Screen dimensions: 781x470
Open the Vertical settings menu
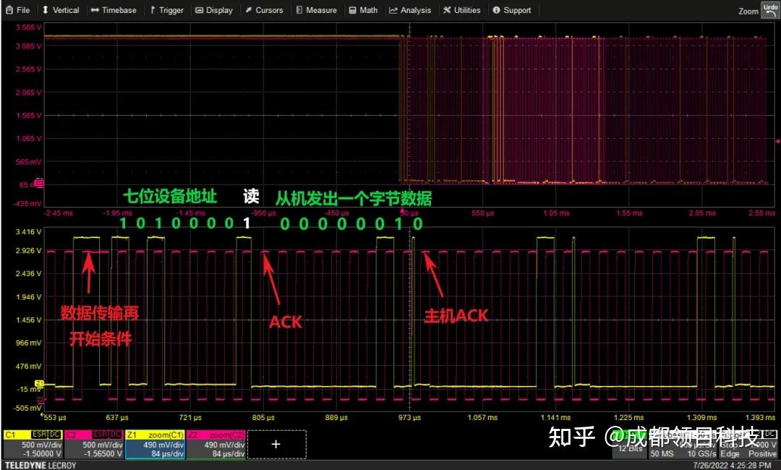coord(61,10)
